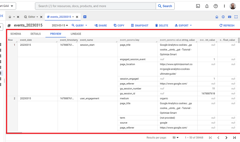
Task: Close the events_20230315 tab
Action: coord(77,17)
